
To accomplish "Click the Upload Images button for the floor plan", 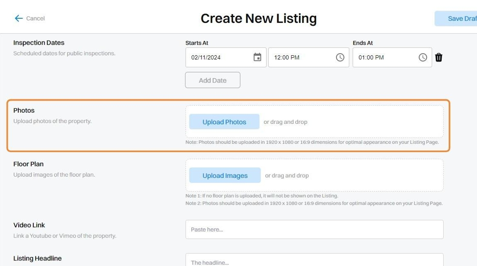I will click(225, 175).
